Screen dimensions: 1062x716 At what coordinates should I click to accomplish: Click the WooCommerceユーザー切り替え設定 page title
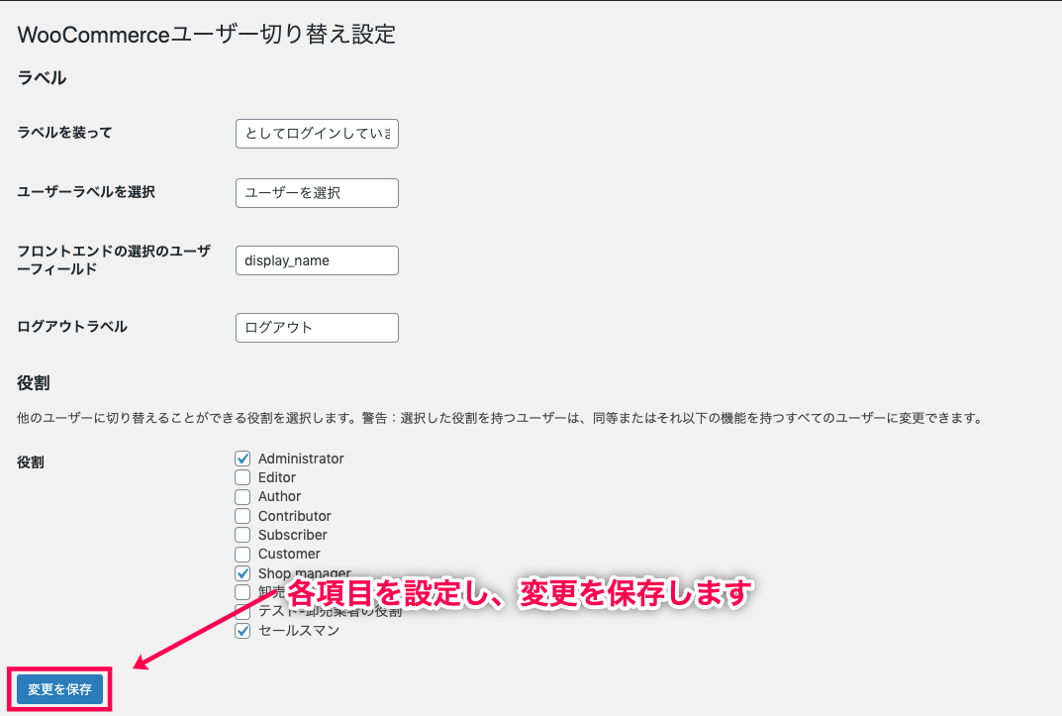coord(207,35)
